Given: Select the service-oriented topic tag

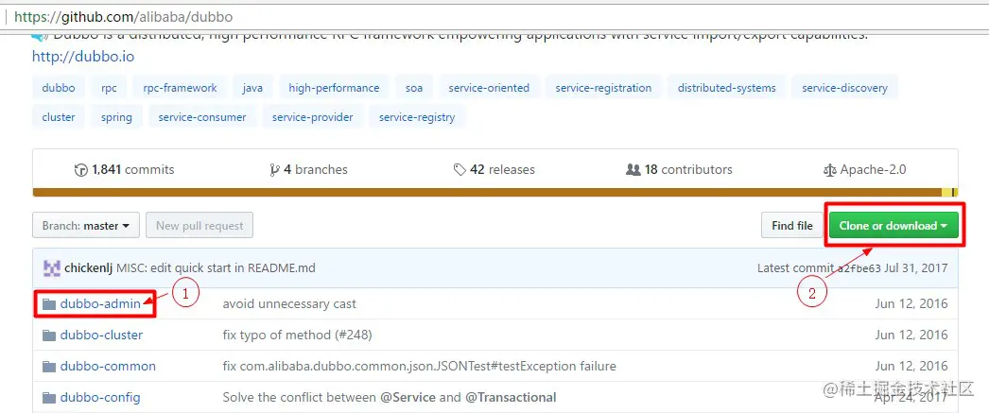Looking at the screenshot, I should 489,88.
